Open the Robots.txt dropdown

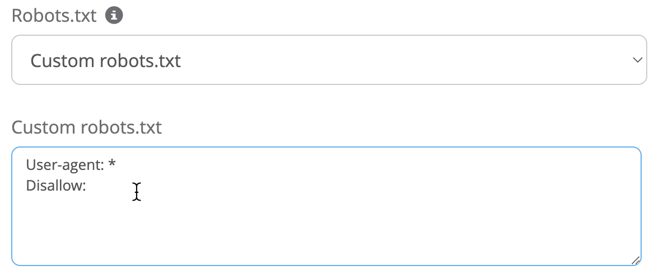coord(329,60)
